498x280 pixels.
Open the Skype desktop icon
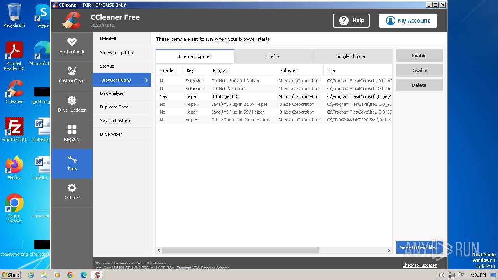pyautogui.click(x=42, y=16)
